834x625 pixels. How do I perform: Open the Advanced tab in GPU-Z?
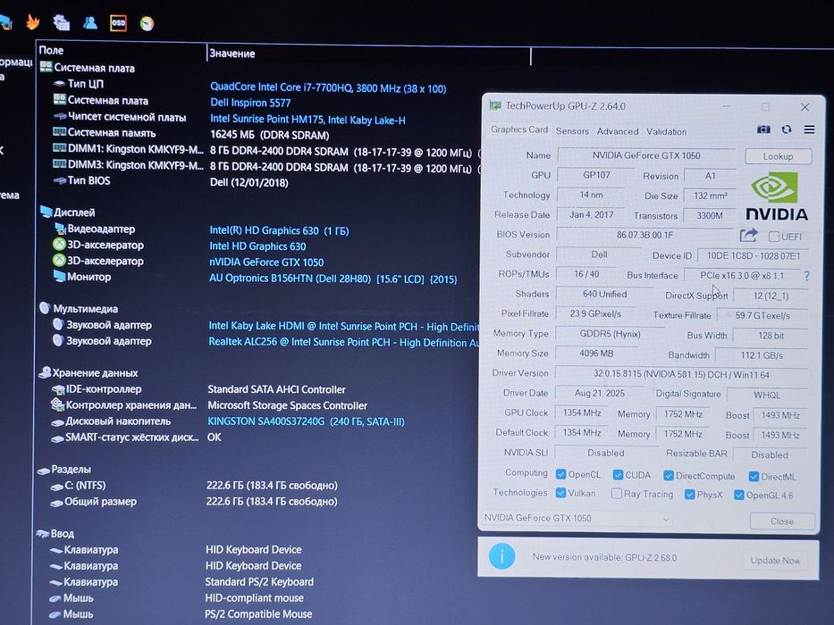[618, 131]
